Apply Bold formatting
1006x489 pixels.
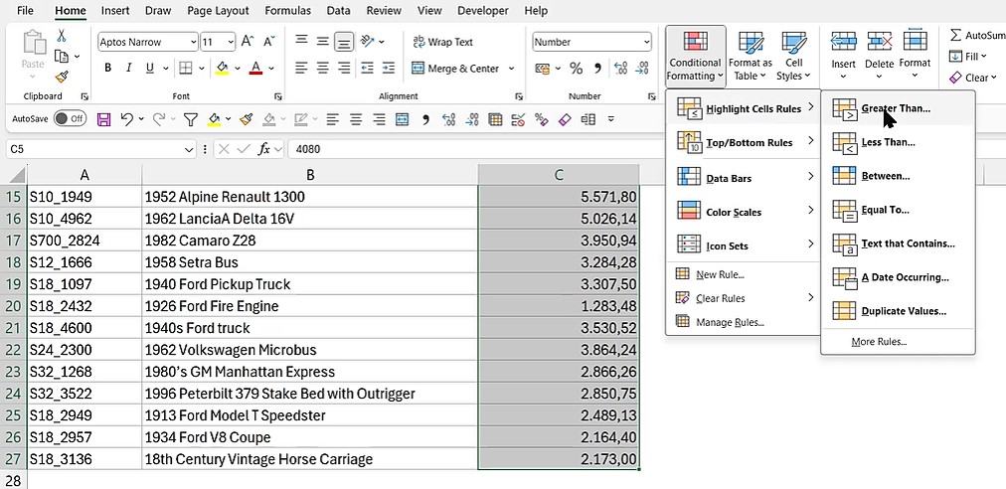tap(107, 68)
